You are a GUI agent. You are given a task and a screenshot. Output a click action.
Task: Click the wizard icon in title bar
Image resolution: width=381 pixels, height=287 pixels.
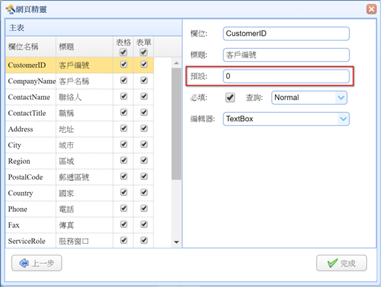pyautogui.click(x=10, y=9)
